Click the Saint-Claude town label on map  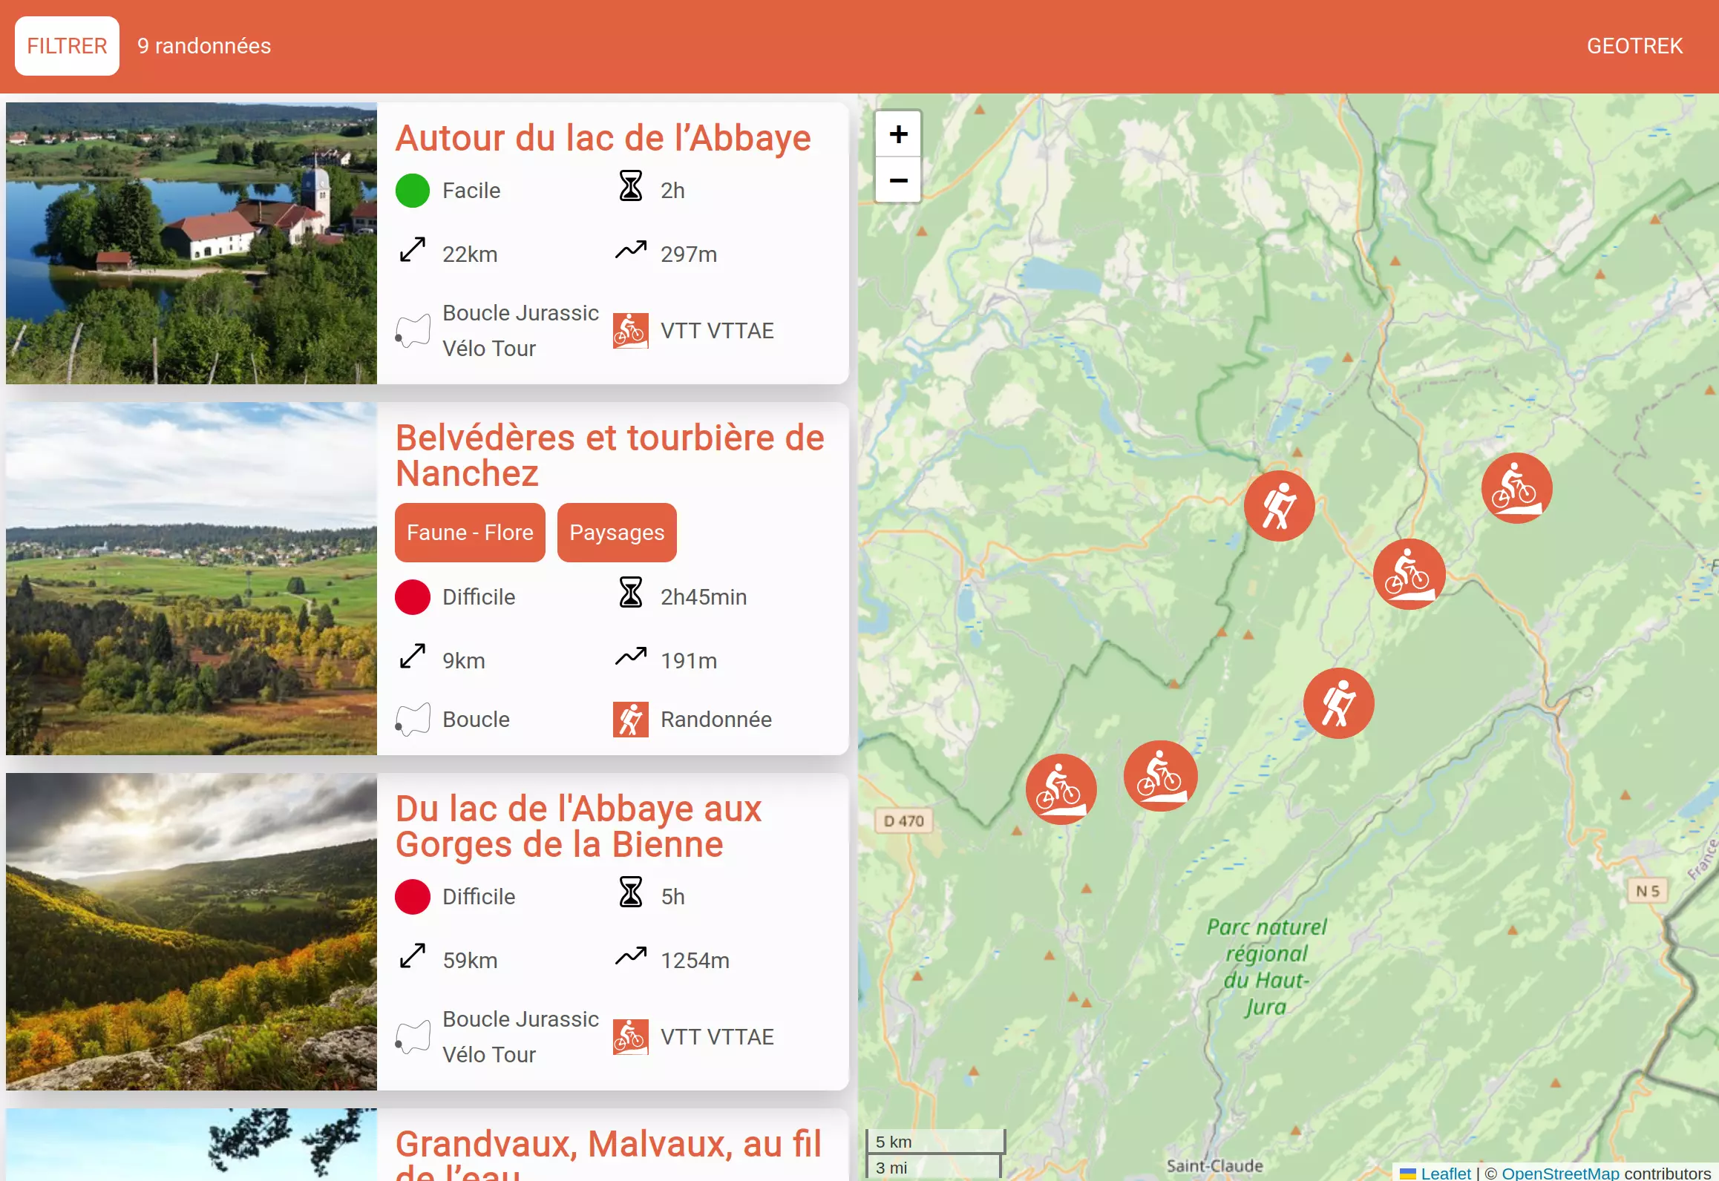[x=1214, y=1165]
